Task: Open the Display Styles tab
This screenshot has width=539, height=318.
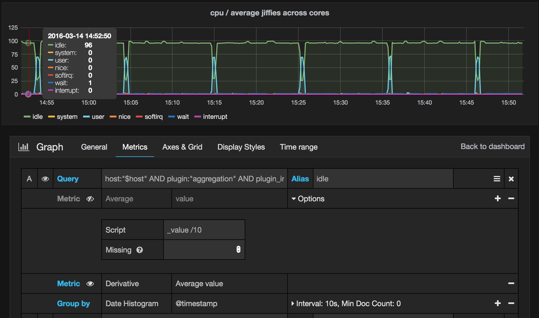Action: coord(241,147)
